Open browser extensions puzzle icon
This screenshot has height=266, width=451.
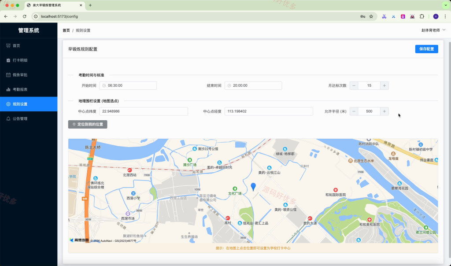pos(421,16)
